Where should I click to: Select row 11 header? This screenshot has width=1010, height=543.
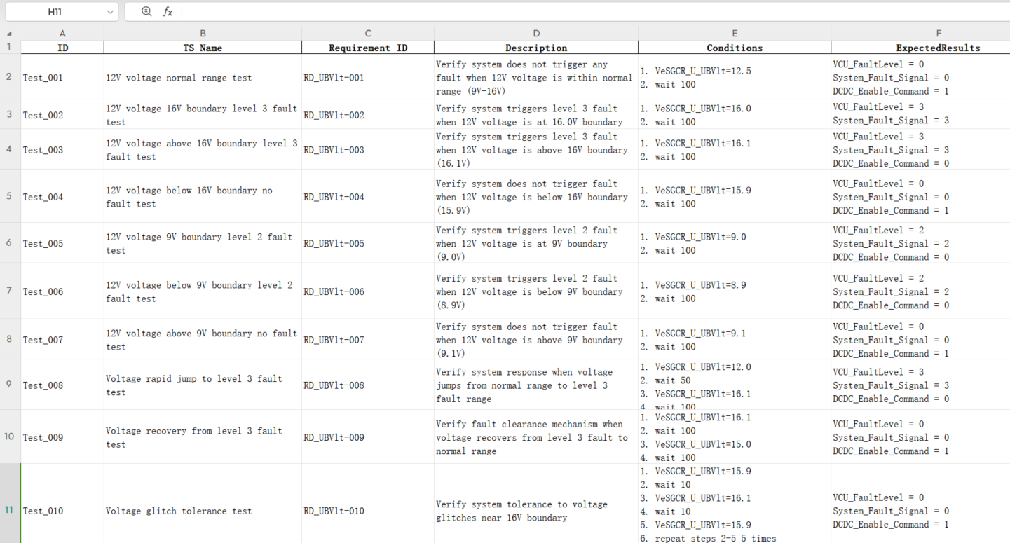click(x=9, y=510)
